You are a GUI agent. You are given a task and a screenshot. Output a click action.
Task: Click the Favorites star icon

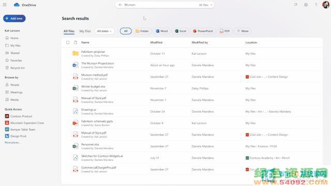pos(7,60)
